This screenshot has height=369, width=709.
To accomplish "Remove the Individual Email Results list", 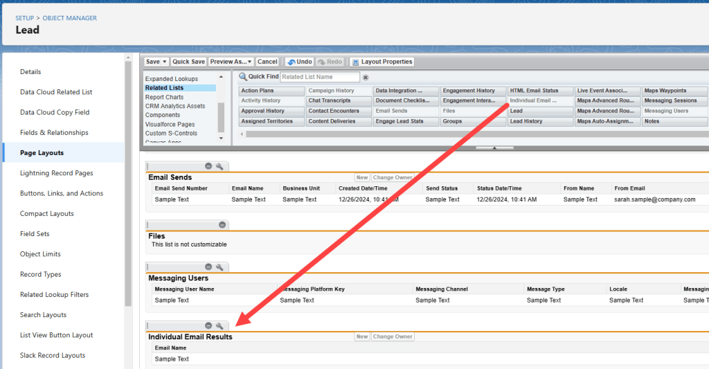I will 208,325.
